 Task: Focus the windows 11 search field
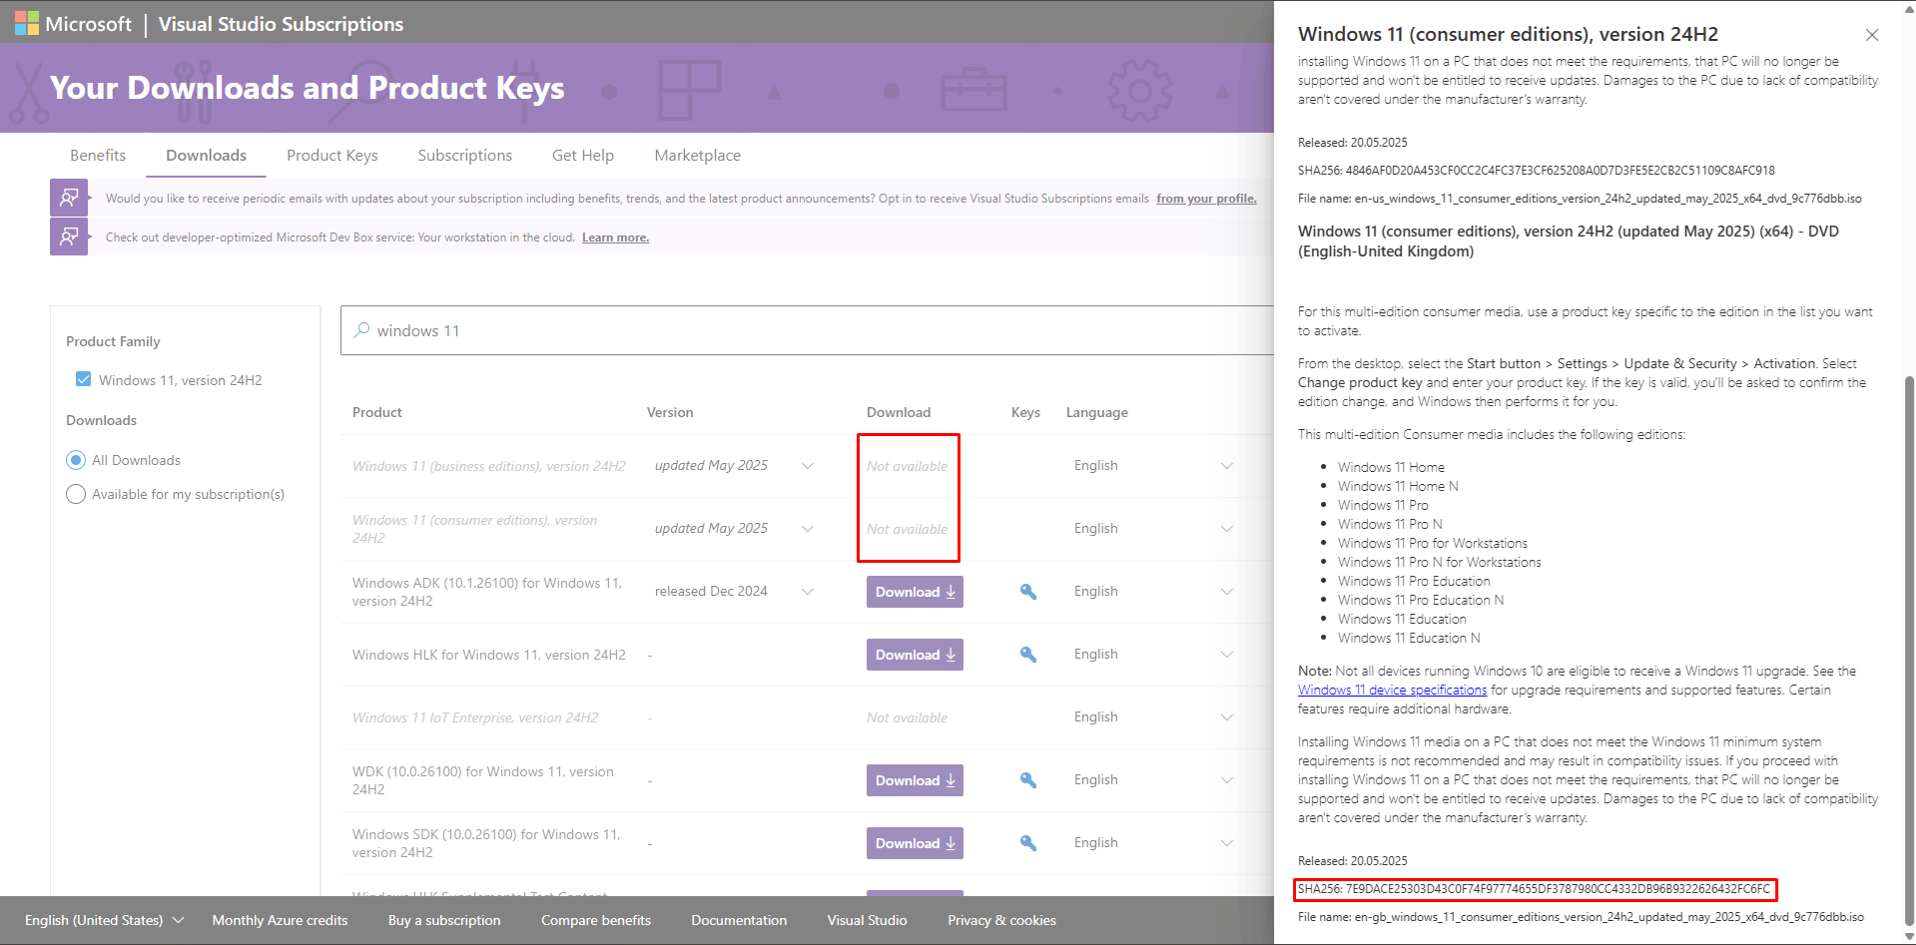pyautogui.click(x=807, y=330)
